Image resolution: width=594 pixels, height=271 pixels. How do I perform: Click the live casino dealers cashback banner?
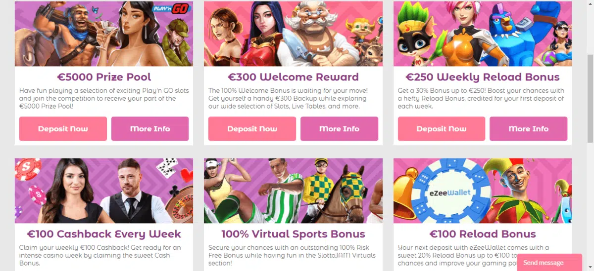click(x=104, y=191)
